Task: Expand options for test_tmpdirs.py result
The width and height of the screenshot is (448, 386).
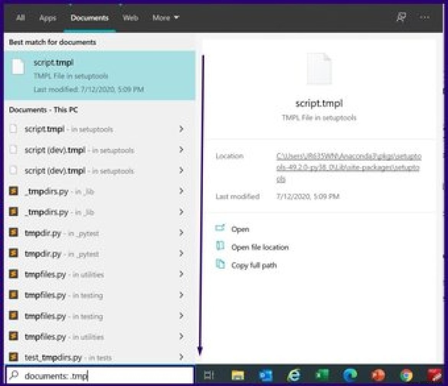Action: [181, 357]
